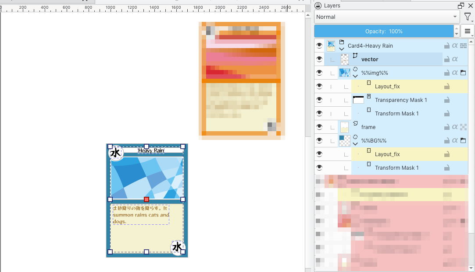The width and height of the screenshot is (475, 272).
Task: Lock the Layout_fix mask under %%BG%%
Action: point(446,154)
